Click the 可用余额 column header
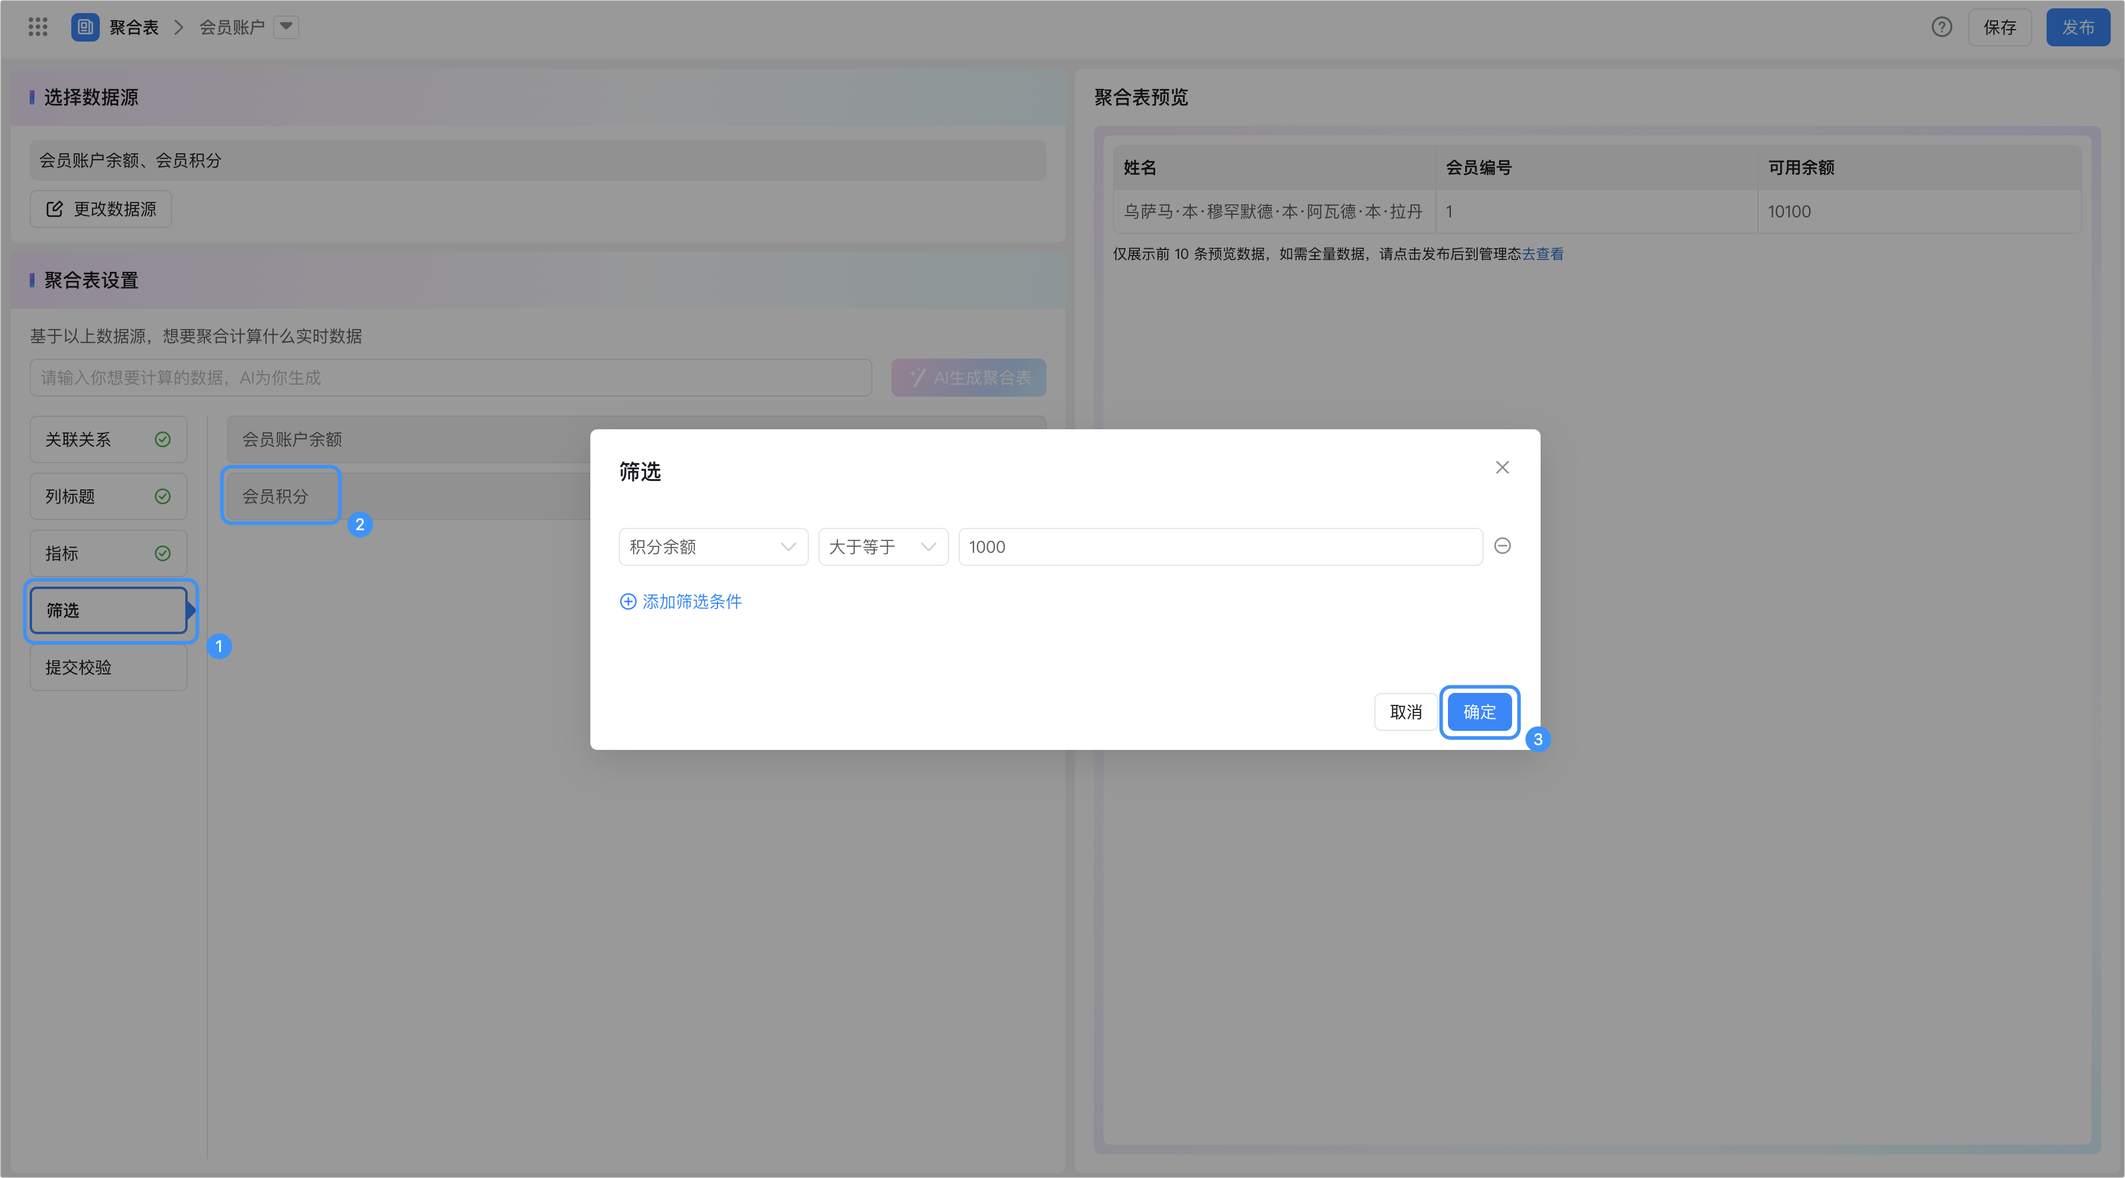2125x1178 pixels. [x=1919, y=167]
